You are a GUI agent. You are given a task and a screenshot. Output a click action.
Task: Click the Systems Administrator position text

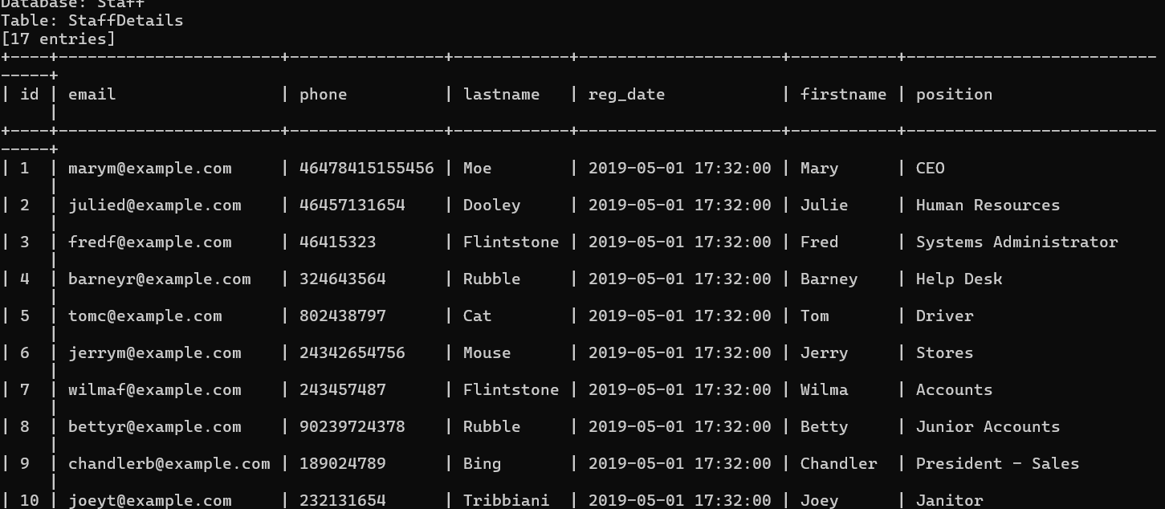pyautogui.click(x=1016, y=242)
